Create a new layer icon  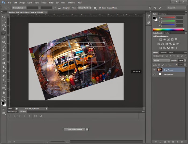(x=178, y=142)
